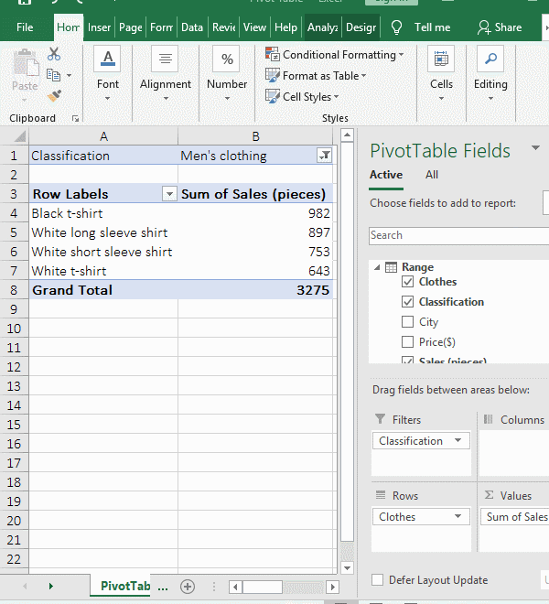The image size is (549, 604).
Task: Click the Range table icon
Action: click(391, 267)
